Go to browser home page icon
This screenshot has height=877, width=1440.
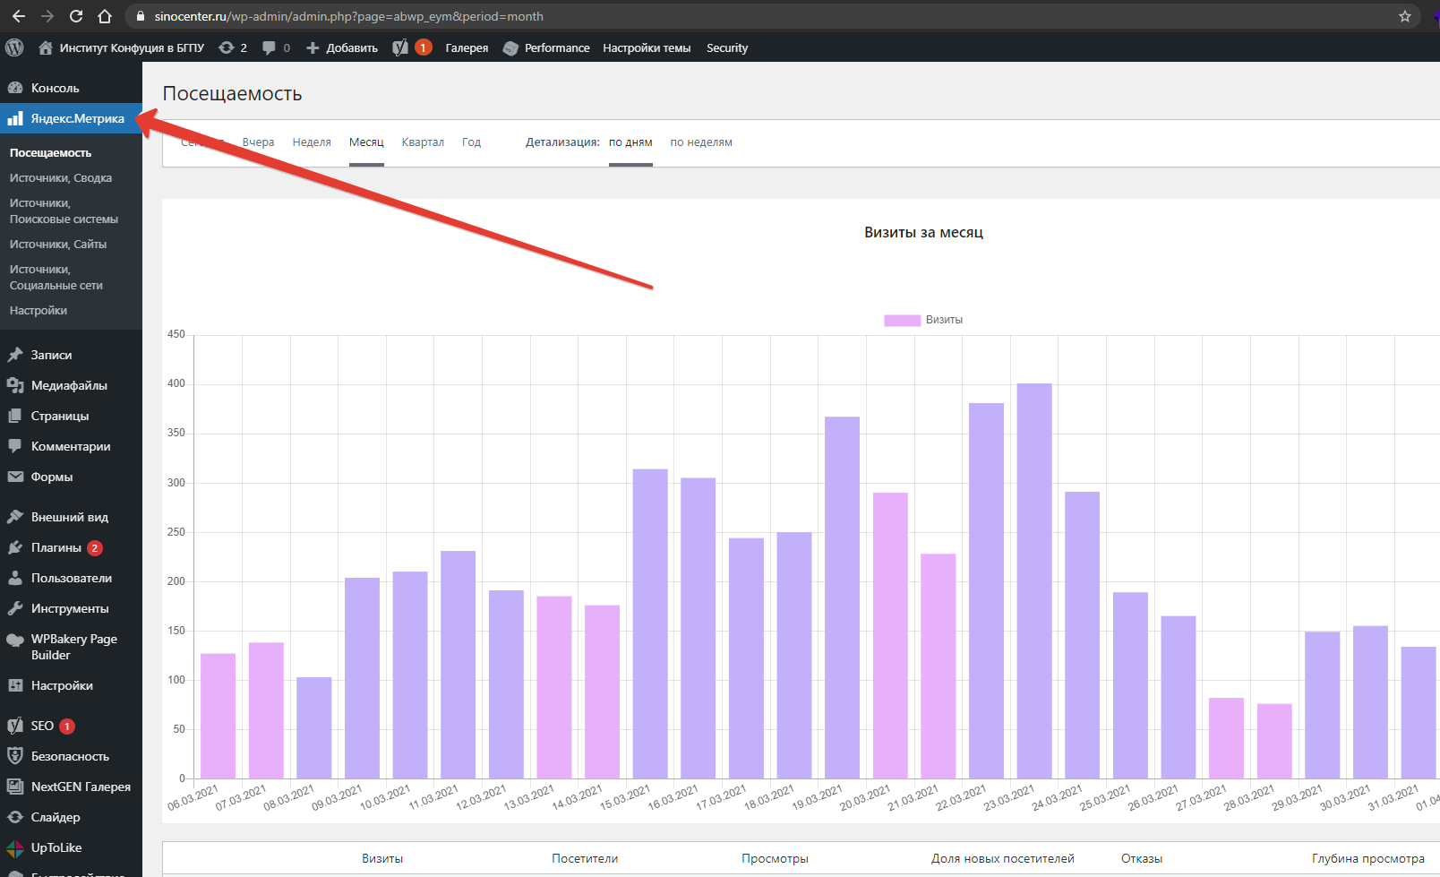(x=105, y=16)
